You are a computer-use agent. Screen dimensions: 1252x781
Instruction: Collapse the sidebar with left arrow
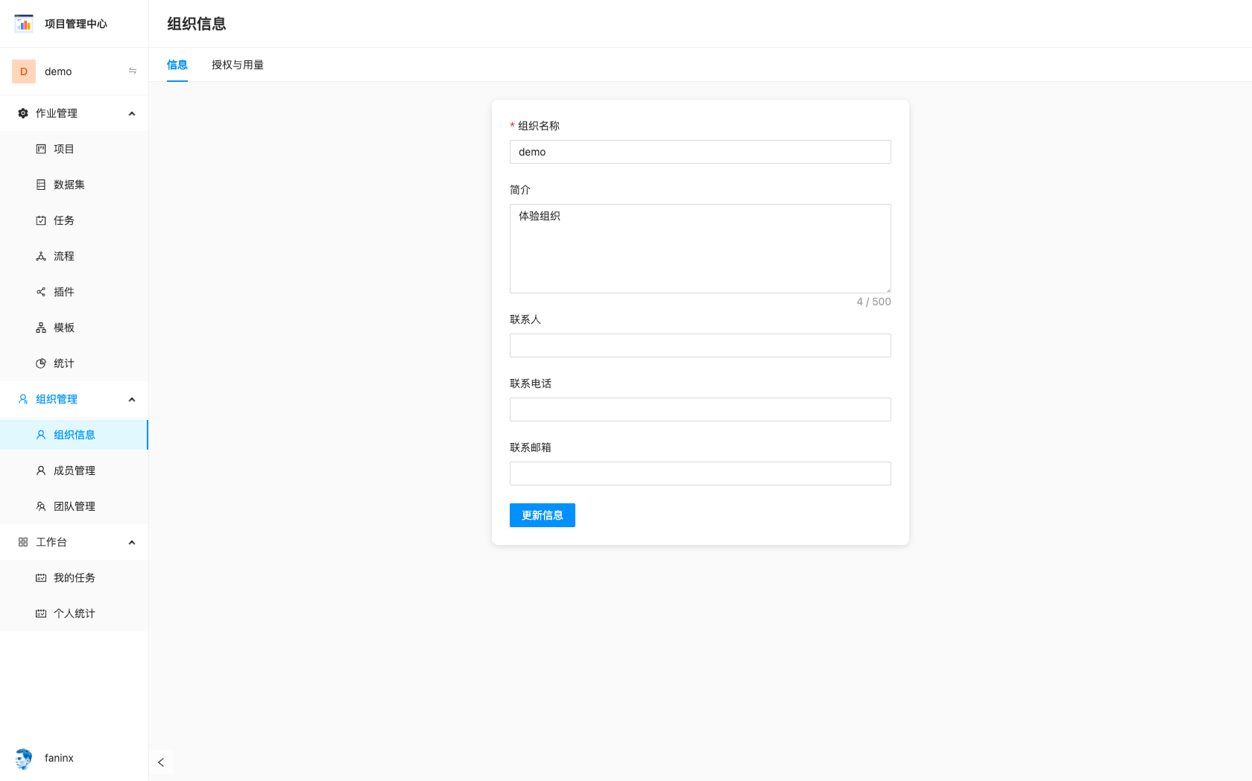(x=161, y=762)
